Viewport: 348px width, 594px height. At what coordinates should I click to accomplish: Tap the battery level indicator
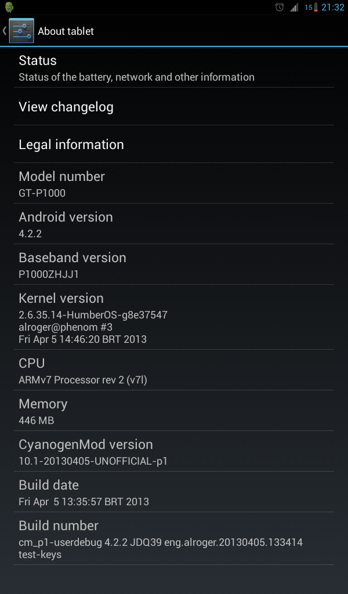(311, 7)
